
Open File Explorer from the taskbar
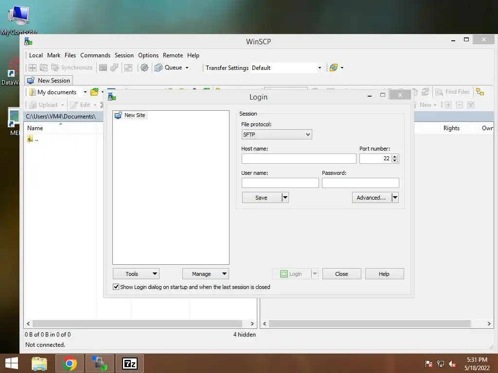pyautogui.click(x=39, y=363)
